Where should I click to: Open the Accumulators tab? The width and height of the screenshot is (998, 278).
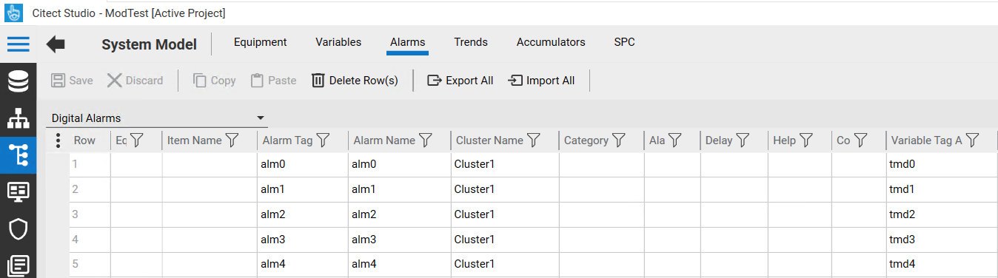(551, 42)
